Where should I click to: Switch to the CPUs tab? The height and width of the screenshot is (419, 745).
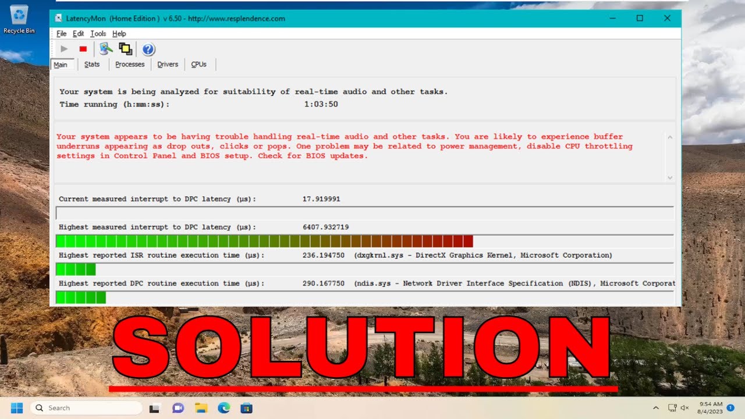(x=199, y=65)
